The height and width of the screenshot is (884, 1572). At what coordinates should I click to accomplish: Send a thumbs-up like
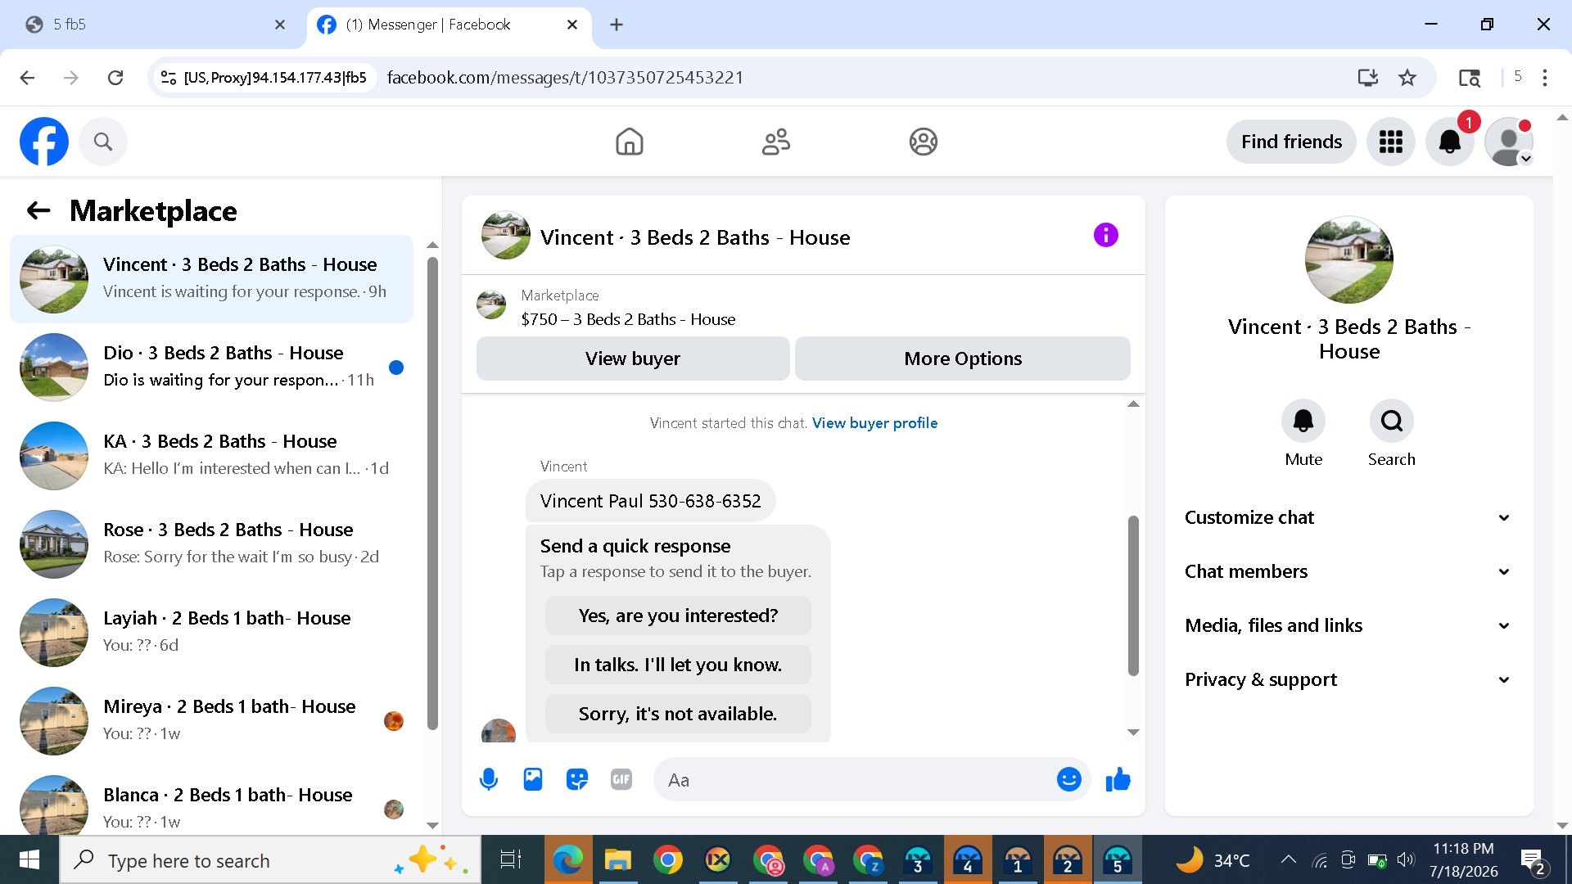(x=1118, y=779)
